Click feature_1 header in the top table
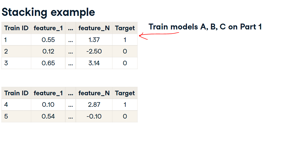This screenshot has height=147, width=295. (x=48, y=28)
